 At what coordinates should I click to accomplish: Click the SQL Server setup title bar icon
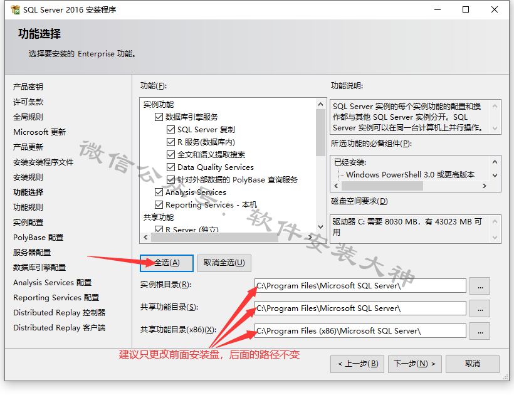(15, 10)
